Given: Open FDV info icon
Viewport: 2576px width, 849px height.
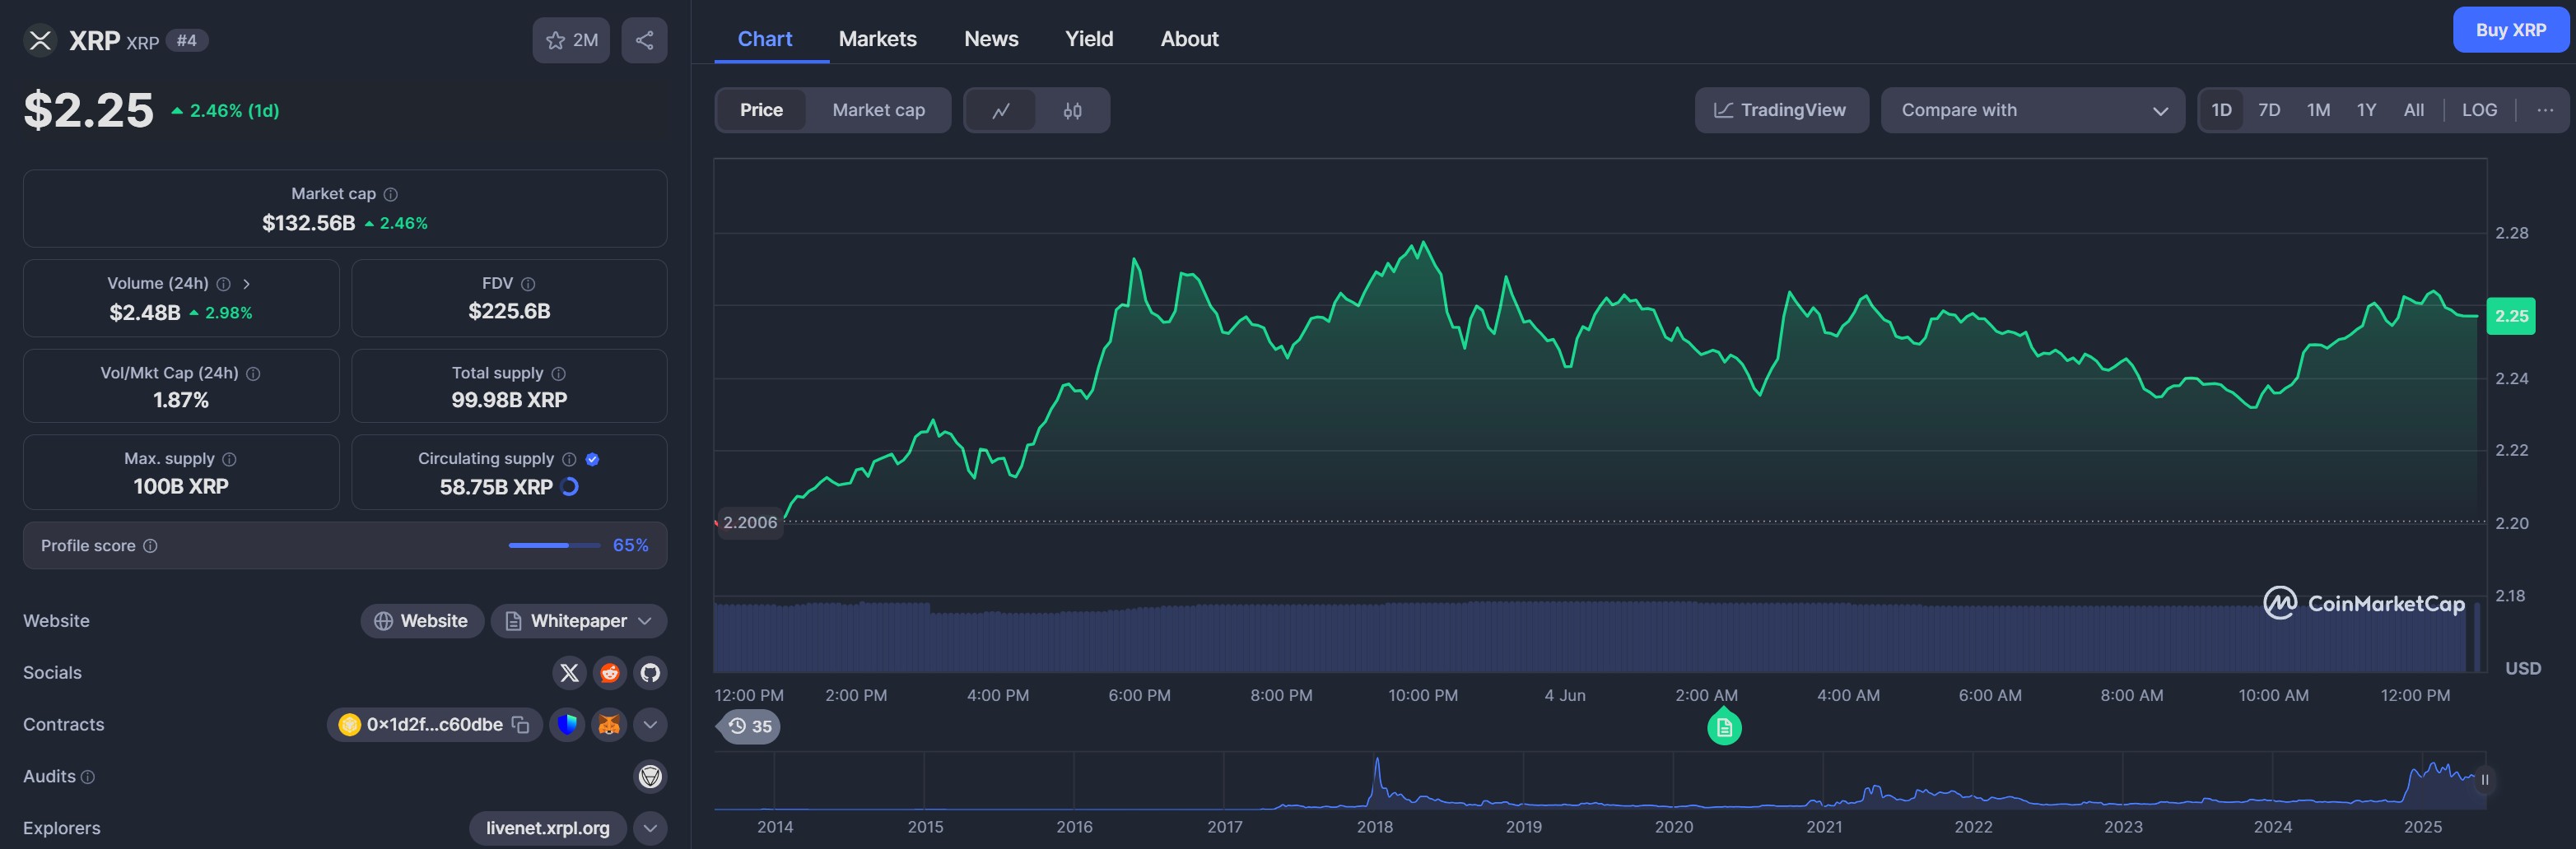Looking at the screenshot, I should pos(528,284).
